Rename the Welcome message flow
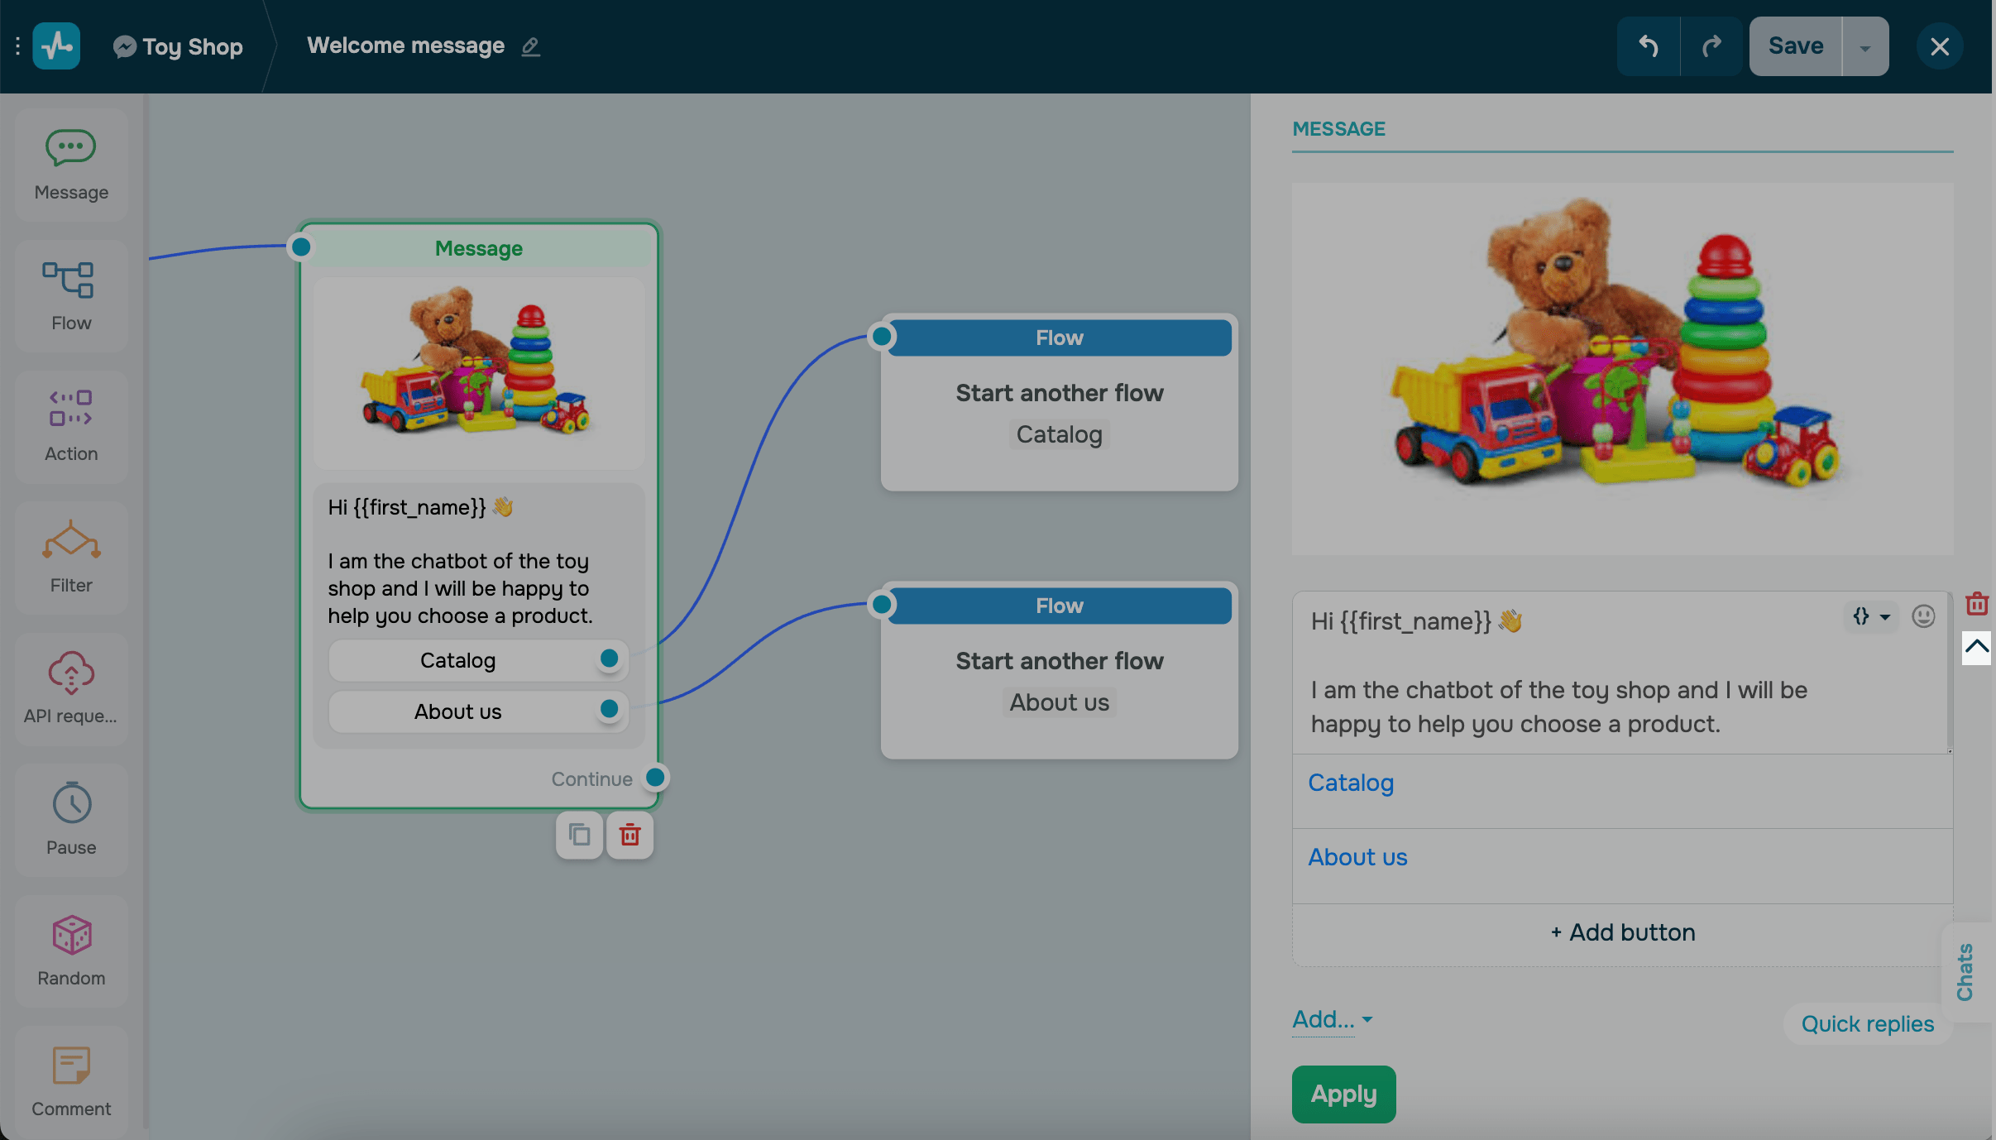The height and width of the screenshot is (1140, 1996). coord(530,46)
